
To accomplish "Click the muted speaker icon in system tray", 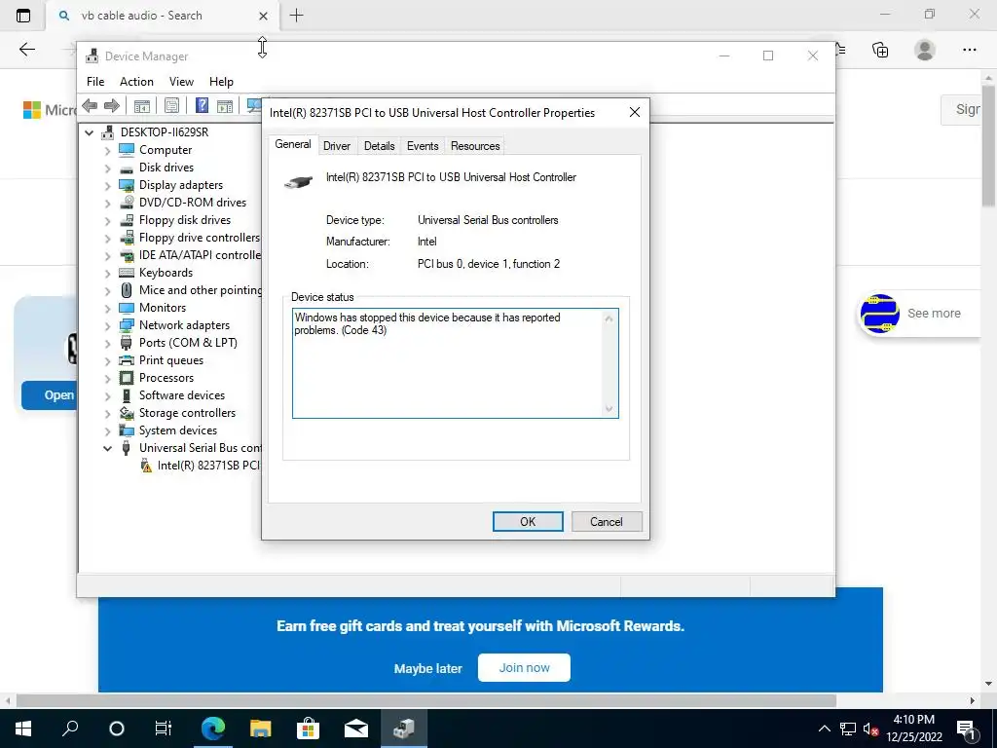I will 870,729.
